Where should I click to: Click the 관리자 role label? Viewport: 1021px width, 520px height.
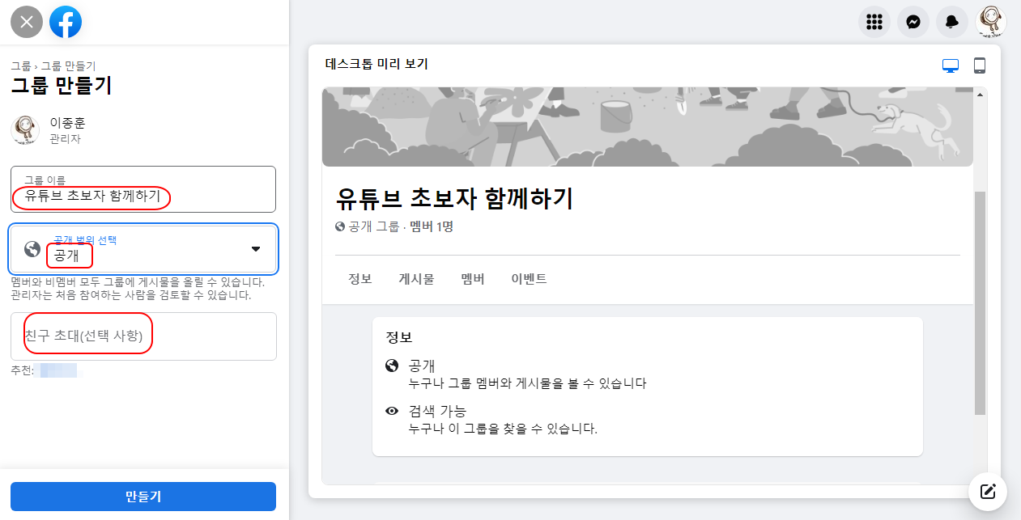pos(66,139)
